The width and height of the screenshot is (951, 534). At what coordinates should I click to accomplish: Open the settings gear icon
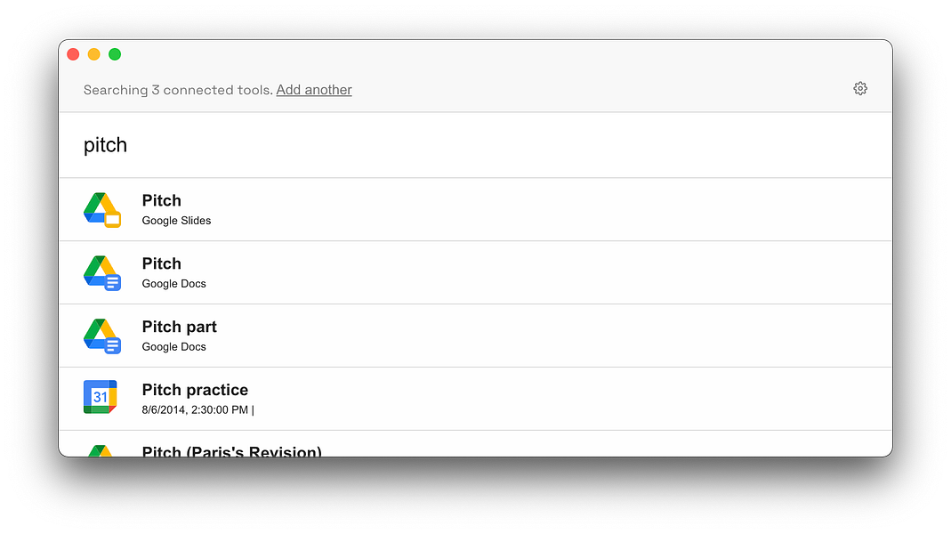pos(859,88)
